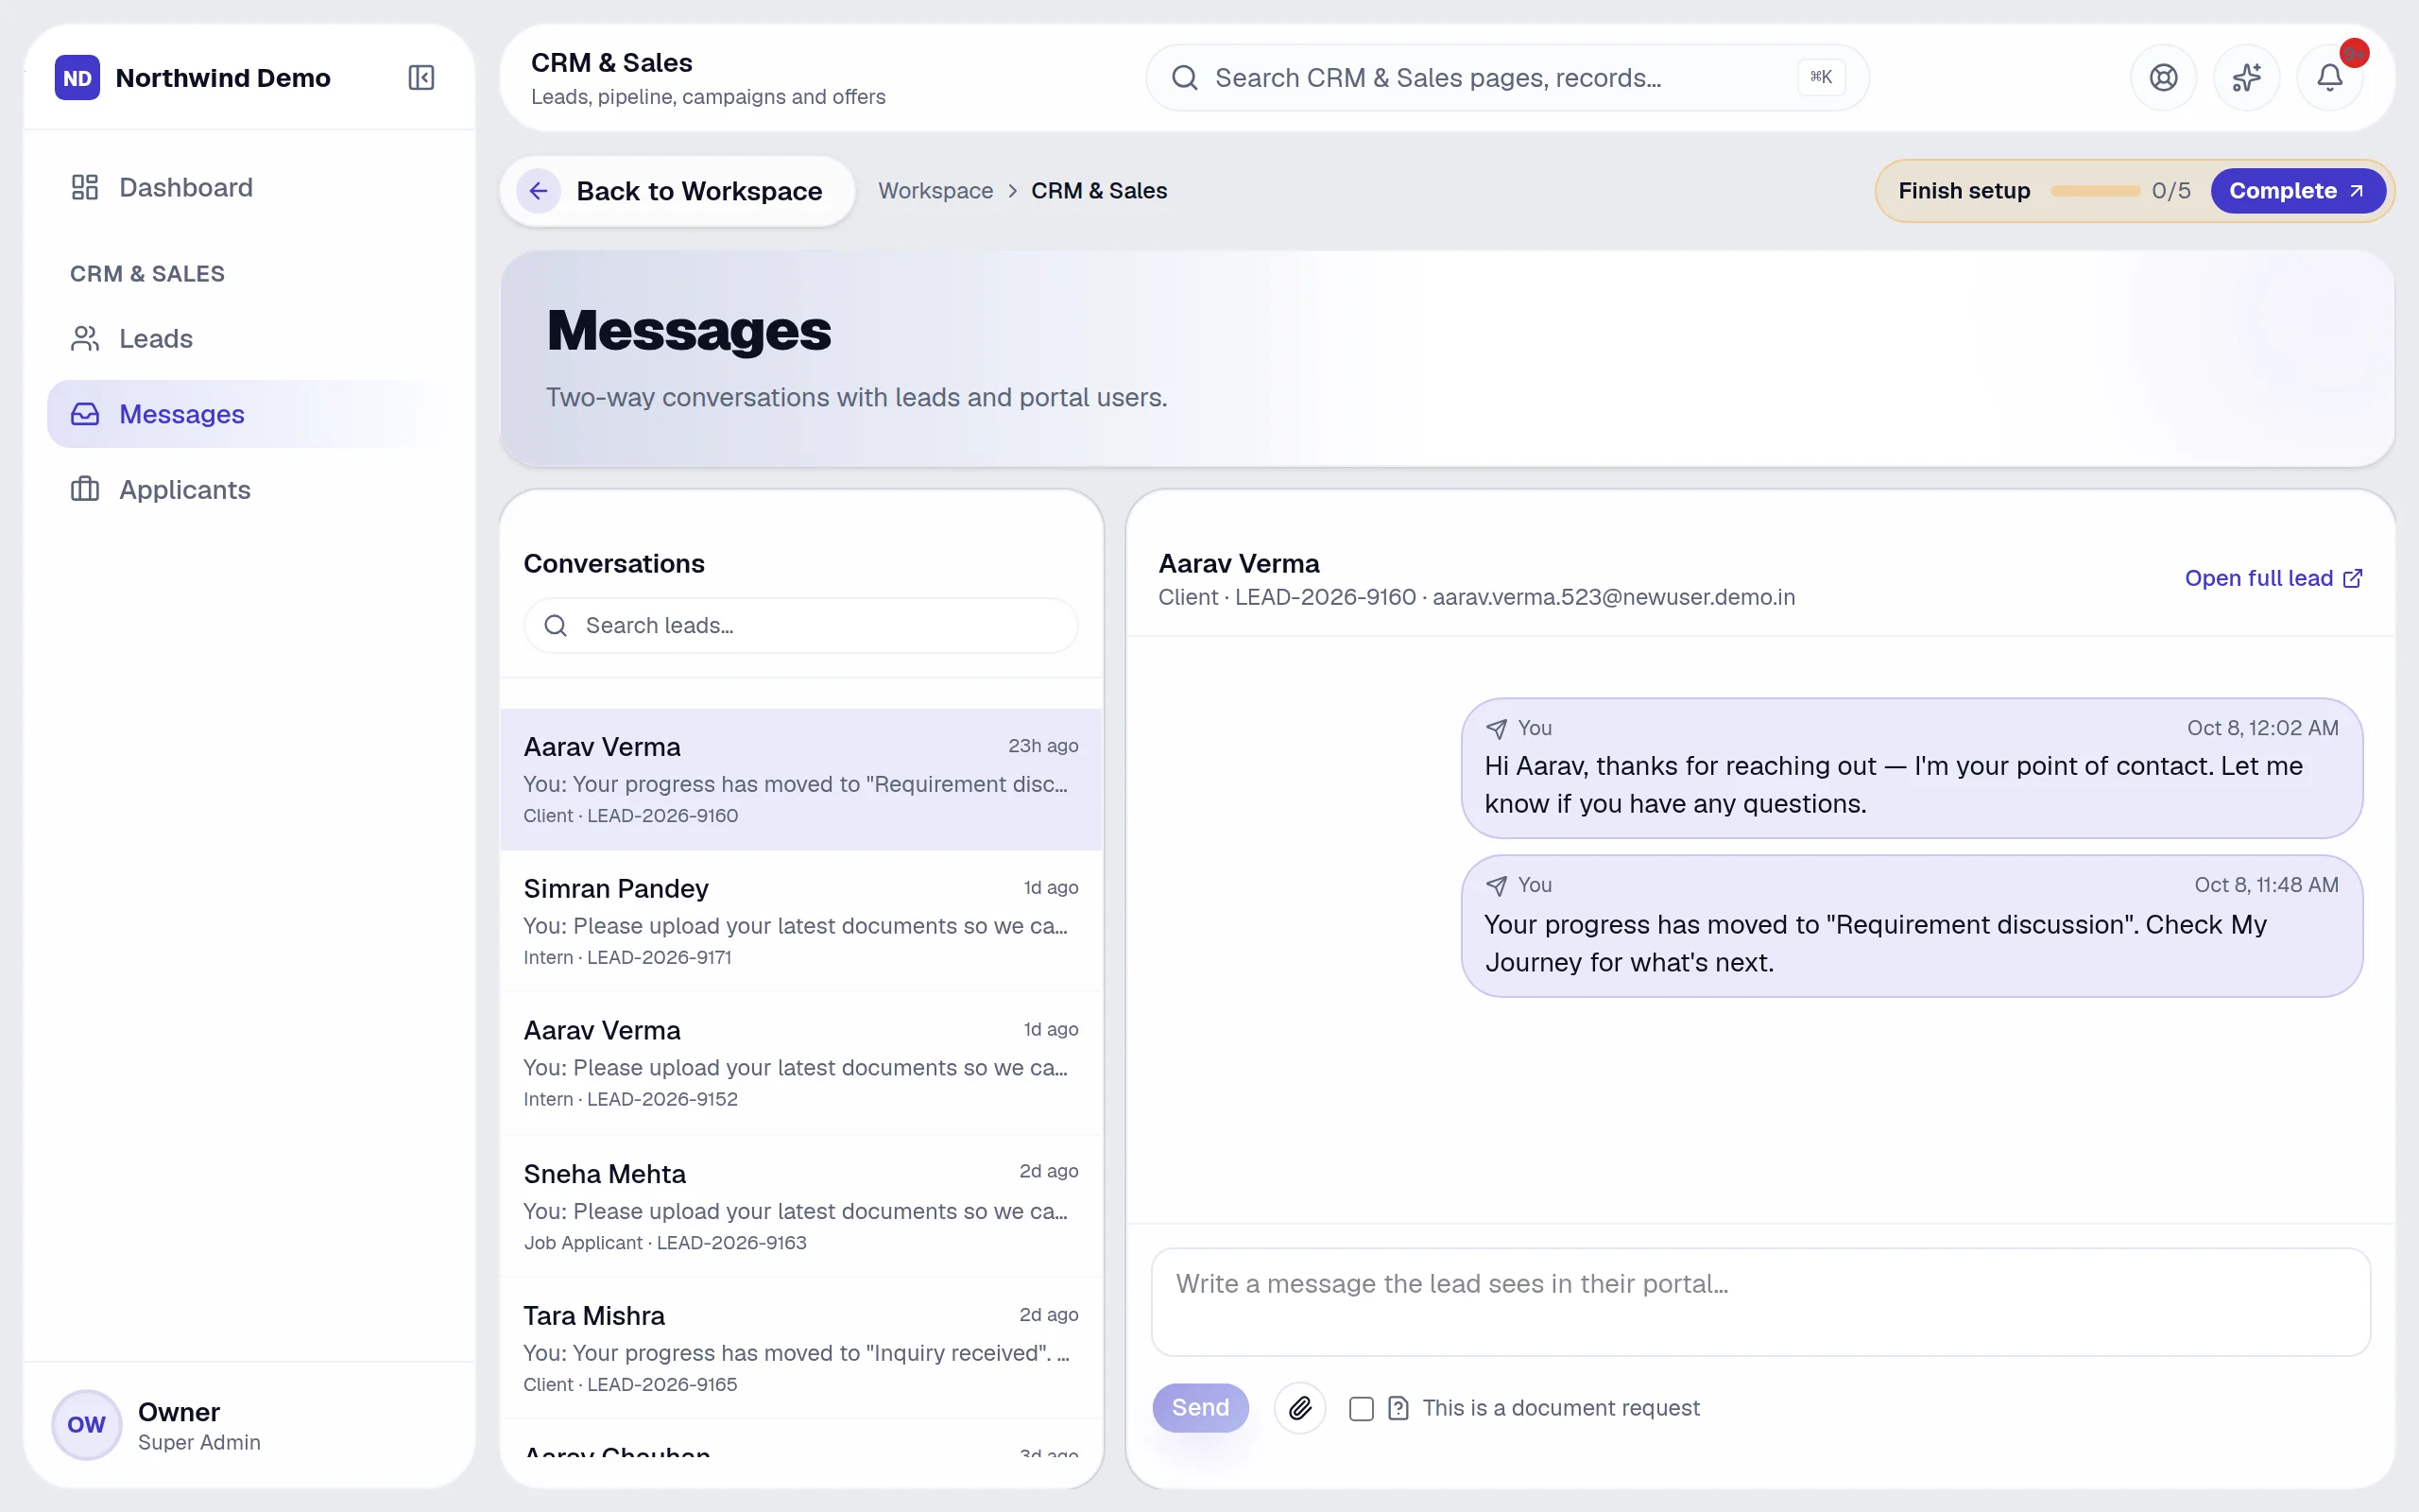Click the Oct 8, 12:02 AM message bubble
The height and width of the screenshot is (1512, 2419).
1912,768
